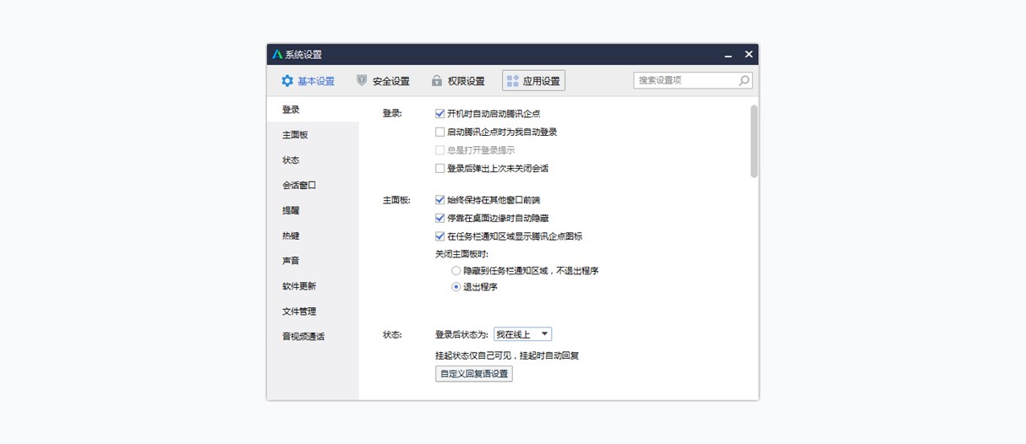Uncheck 开机时自动启动腾讯企点
This screenshot has height=444, width=1026.
439,114
